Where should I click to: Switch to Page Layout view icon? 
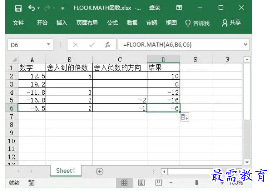point(141,183)
